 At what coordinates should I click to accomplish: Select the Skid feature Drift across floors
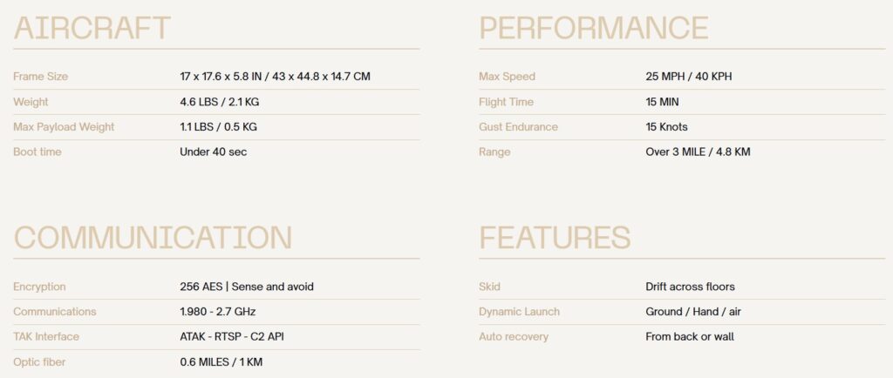point(691,287)
